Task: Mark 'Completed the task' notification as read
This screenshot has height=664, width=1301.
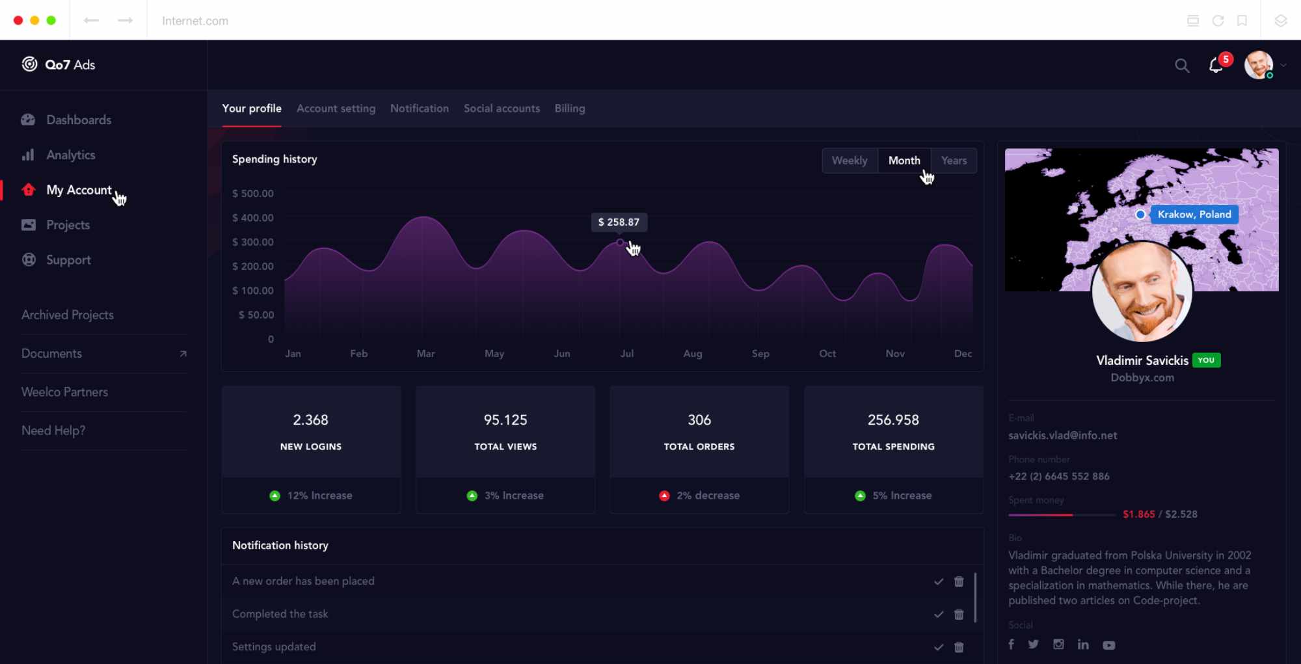Action: pyautogui.click(x=938, y=614)
